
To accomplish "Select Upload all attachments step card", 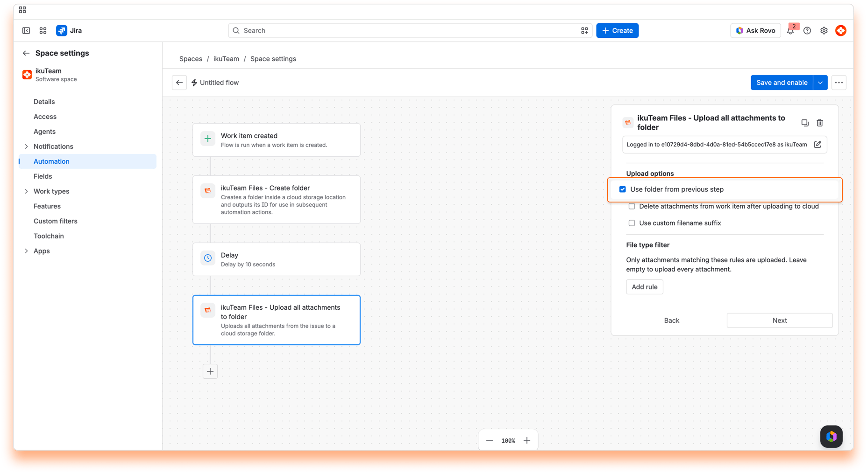I will [277, 320].
